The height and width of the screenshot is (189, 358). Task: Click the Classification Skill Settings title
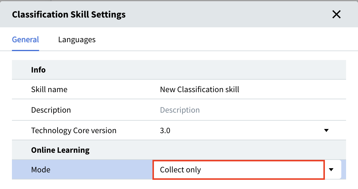coord(69,14)
